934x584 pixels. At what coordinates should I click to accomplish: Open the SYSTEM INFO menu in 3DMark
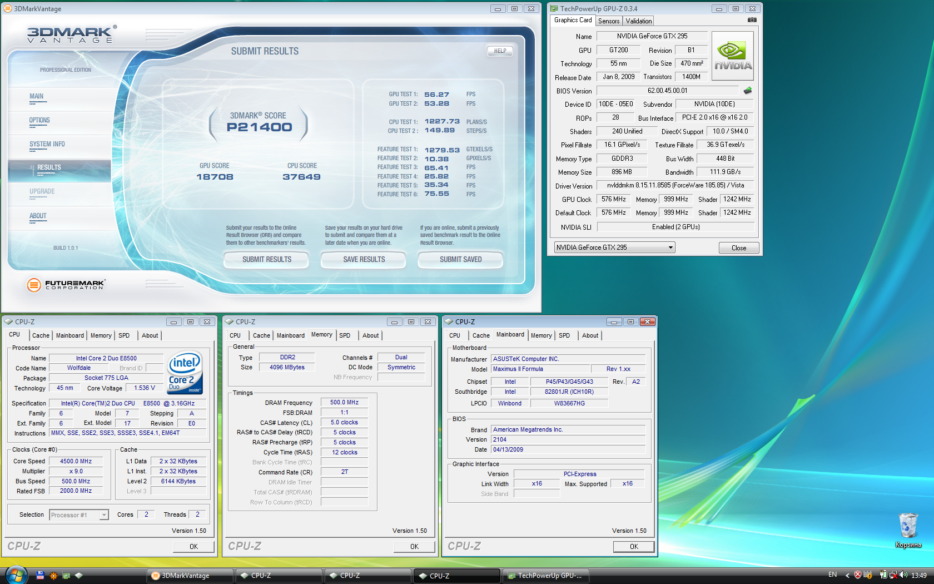[47, 145]
